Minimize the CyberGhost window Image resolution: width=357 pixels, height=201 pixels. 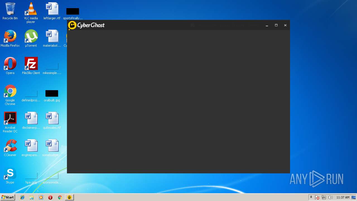pos(267,25)
